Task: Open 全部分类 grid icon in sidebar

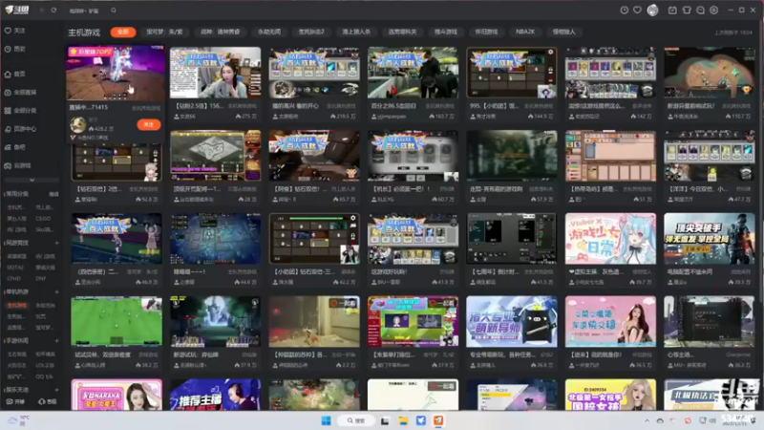Action: tap(20, 111)
